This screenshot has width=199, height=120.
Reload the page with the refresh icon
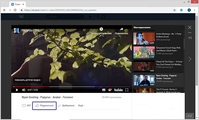[15, 10]
